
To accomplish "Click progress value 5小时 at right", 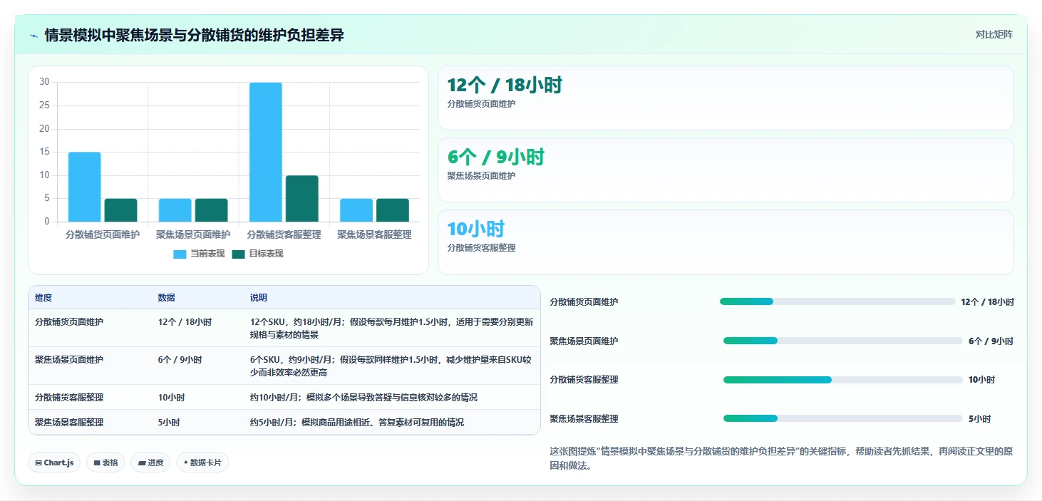I will (979, 419).
